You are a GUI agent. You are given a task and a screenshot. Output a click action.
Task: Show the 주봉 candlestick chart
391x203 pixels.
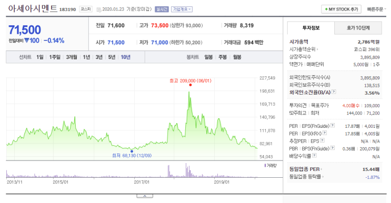[223, 57]
